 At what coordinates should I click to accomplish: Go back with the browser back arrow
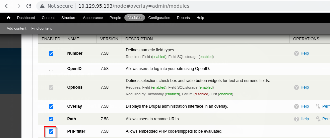coord(7,6)
